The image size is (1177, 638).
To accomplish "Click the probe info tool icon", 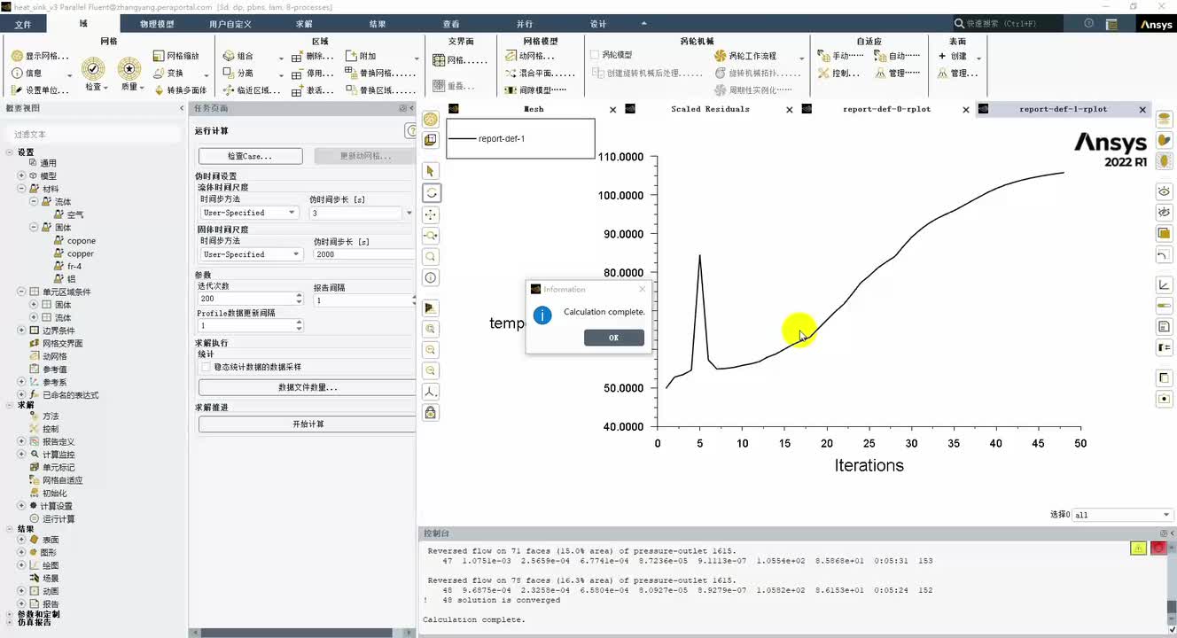I will (431, 277).
